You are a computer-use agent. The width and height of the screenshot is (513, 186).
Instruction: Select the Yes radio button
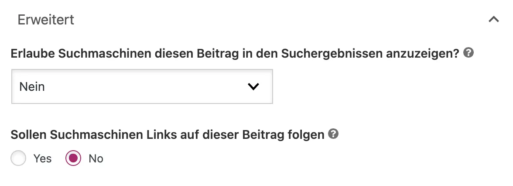[18, 158]
